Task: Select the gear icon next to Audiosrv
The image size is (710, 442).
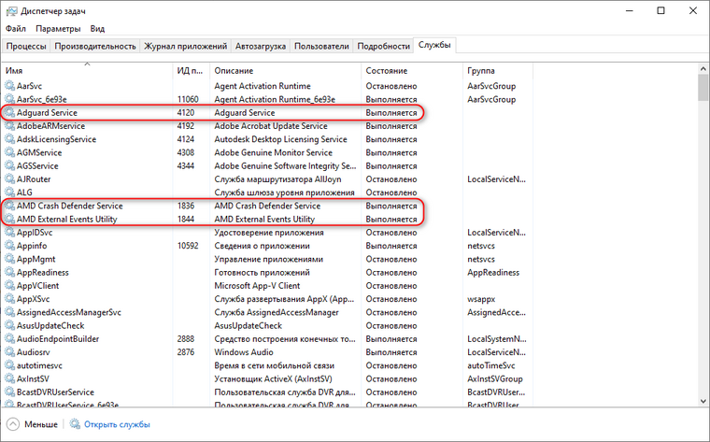Action: (x=9, y=352)
